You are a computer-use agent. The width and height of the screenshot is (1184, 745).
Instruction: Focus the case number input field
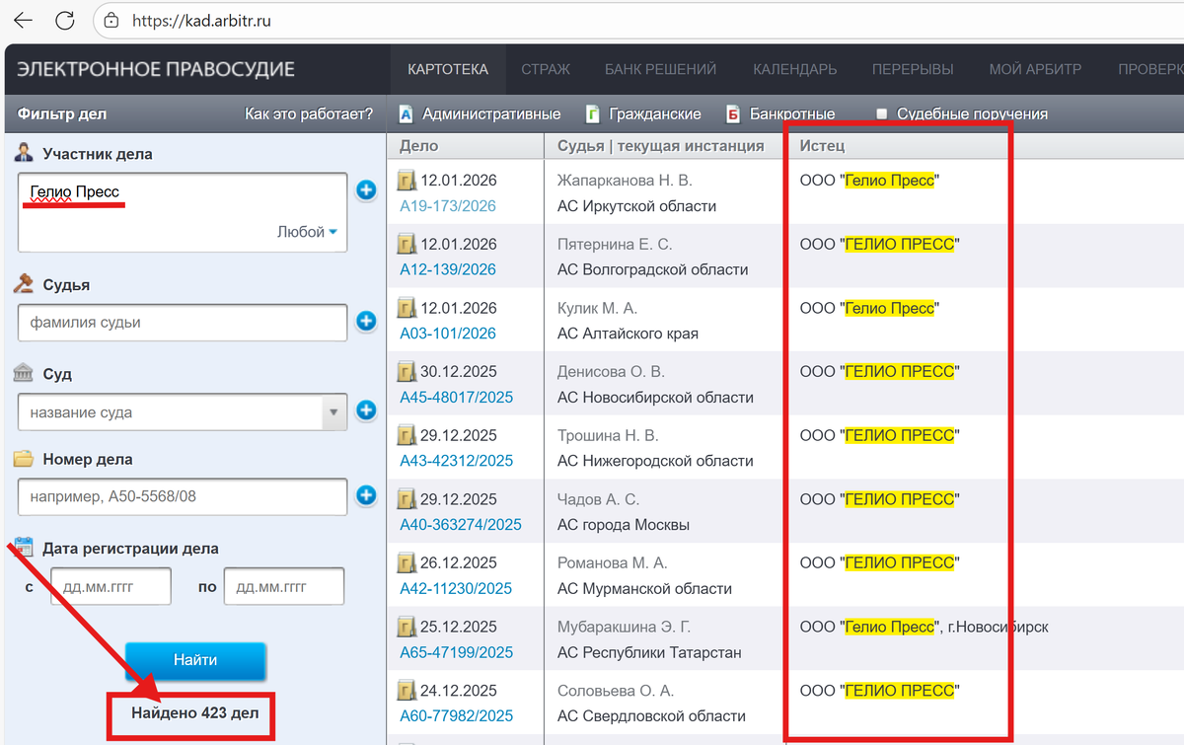183,496
